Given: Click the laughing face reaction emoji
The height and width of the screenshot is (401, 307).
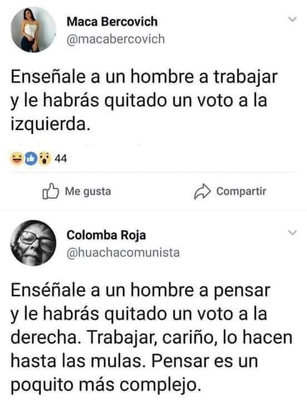Looking at the screenshot, I should click(x=17, y=158).
